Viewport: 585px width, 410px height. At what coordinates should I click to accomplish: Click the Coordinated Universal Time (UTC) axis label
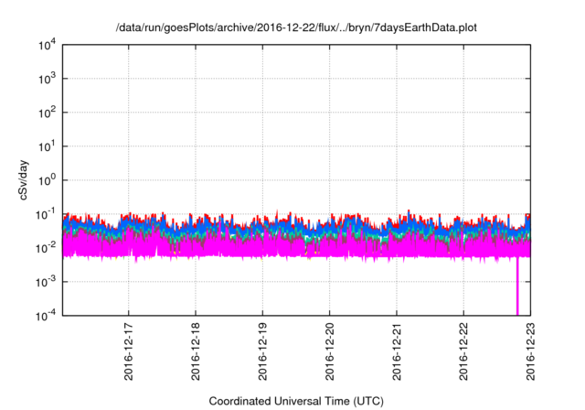(x=296, y=402)
